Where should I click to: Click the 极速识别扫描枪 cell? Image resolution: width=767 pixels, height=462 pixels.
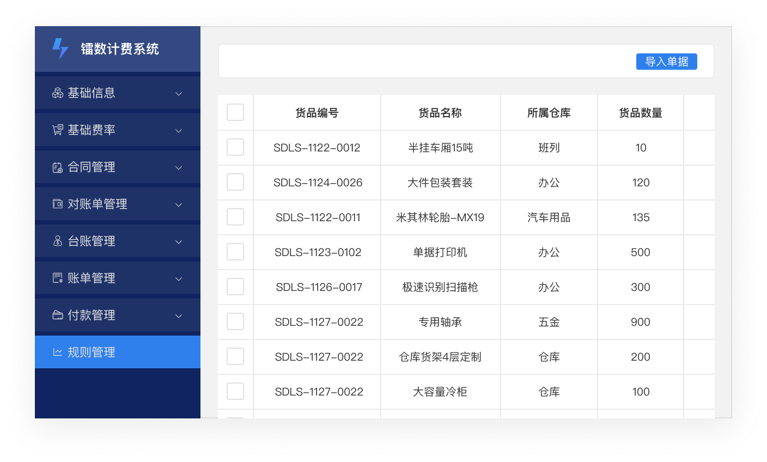[440, 287]
